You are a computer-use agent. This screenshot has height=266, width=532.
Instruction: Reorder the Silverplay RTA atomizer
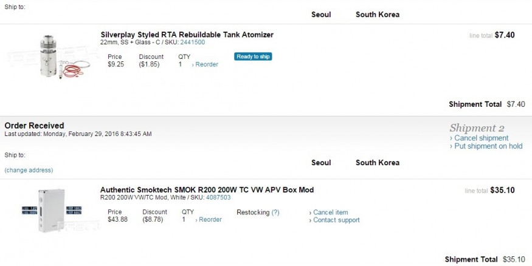click(205, 64)
